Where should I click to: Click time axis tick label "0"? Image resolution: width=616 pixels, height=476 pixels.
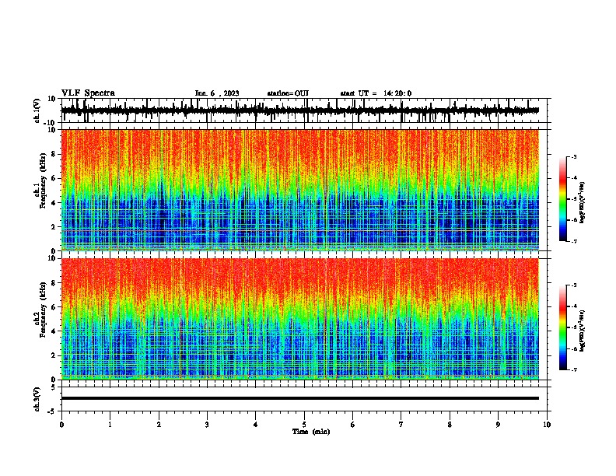(61, 425)
